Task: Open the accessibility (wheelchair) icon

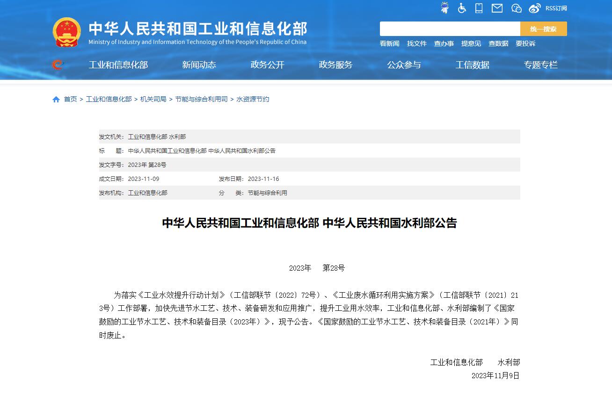Action: 462,8
